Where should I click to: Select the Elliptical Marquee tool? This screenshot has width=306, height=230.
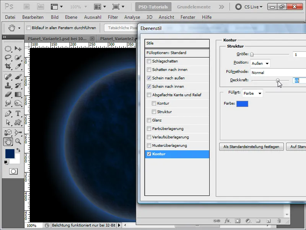point(8,49)
